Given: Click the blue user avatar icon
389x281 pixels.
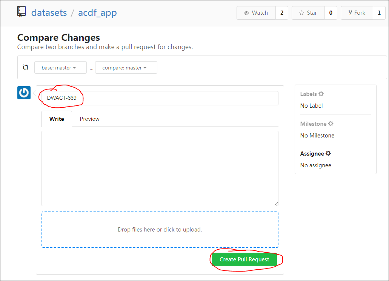Looking at the screenshot, I should [24, 93].
